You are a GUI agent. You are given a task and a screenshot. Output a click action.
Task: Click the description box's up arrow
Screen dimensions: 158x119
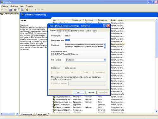click(105, 45)
